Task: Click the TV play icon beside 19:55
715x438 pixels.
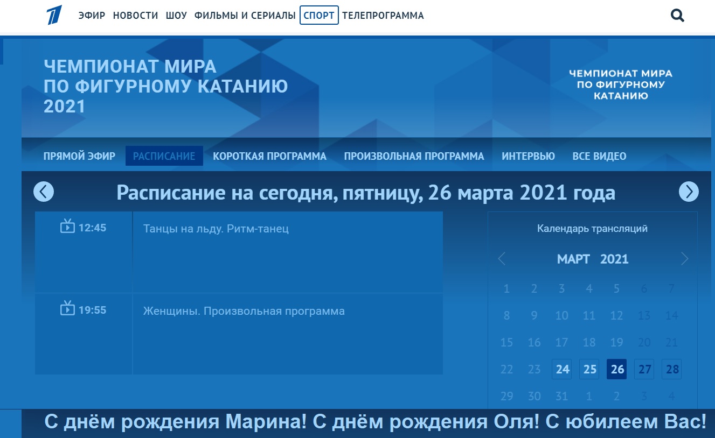Action: pos(67,308)
